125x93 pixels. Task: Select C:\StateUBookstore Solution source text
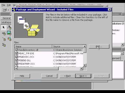pyautogui.click(x=67, y=50)
